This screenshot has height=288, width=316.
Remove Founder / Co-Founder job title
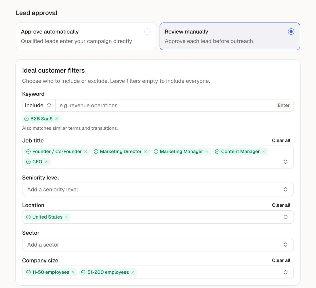point(86,151)
